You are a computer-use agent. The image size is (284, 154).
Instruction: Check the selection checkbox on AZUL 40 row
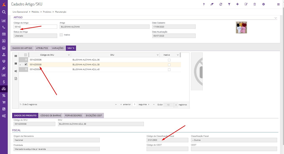point(26,69)
